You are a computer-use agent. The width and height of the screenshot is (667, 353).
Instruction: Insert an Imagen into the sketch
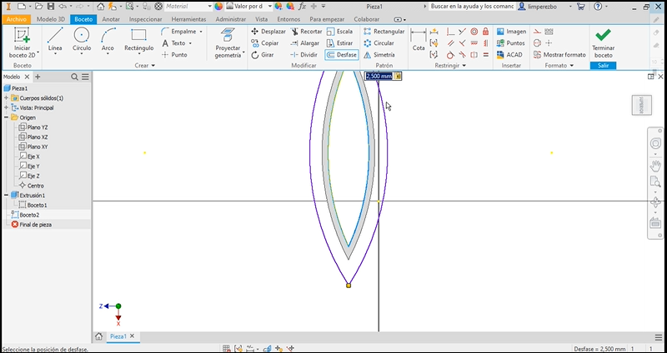point(511,32)
